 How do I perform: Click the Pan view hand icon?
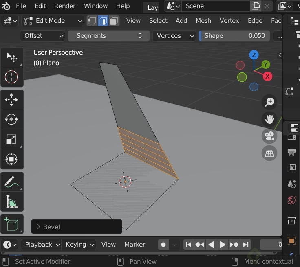269,119
